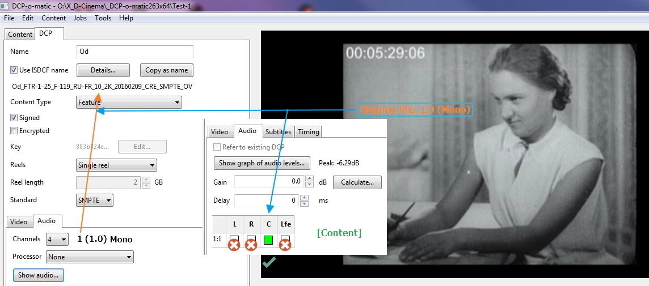Open the Standard dropdown set to SMPTE
This screenshot has width=649, height=286.
point(95,200)
